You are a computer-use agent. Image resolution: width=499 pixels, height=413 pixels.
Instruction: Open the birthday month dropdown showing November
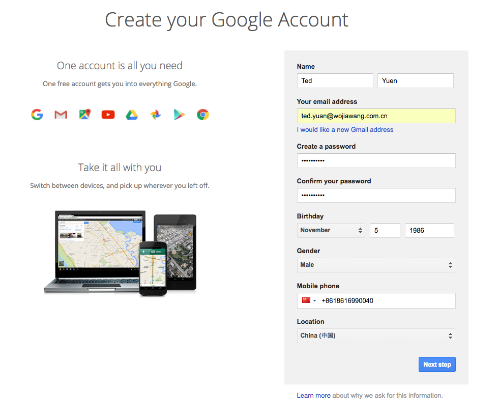[331, 230]
